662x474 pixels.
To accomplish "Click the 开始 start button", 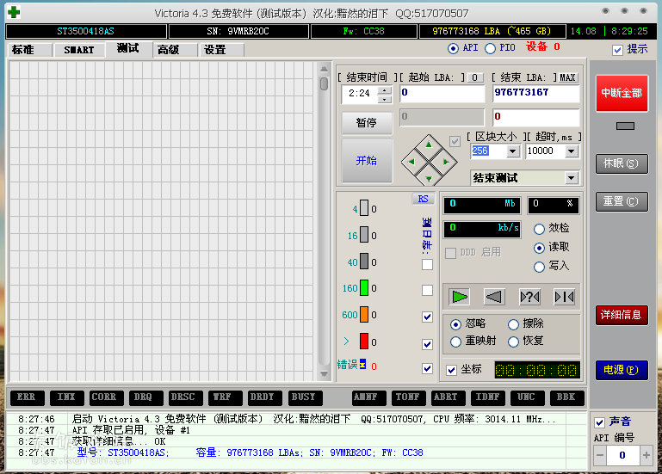I will tap(367, 160).
